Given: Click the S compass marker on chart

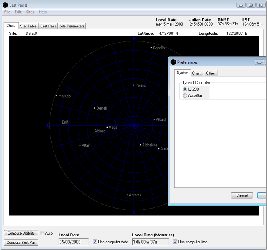Looking at the screenshot, I should [x=134, y=212].
